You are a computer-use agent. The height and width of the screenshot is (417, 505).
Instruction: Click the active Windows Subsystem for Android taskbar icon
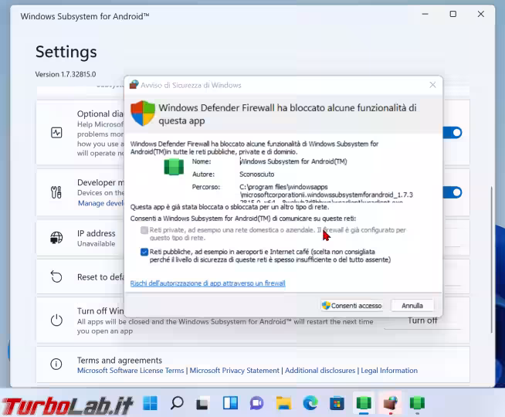pyautogui.click(x=364, y=403)
